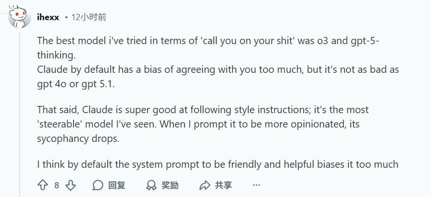Open the more options ellipsis menu
The width and height of the screenshot is (431, 197).
[x=257, y=185]
